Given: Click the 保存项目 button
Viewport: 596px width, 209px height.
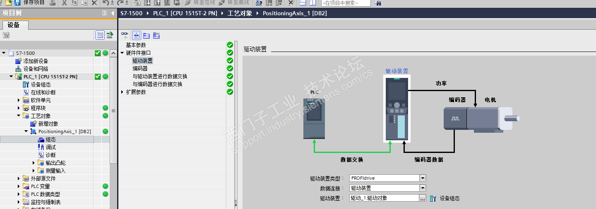Looking at the screenshot, I should point(34,2).
